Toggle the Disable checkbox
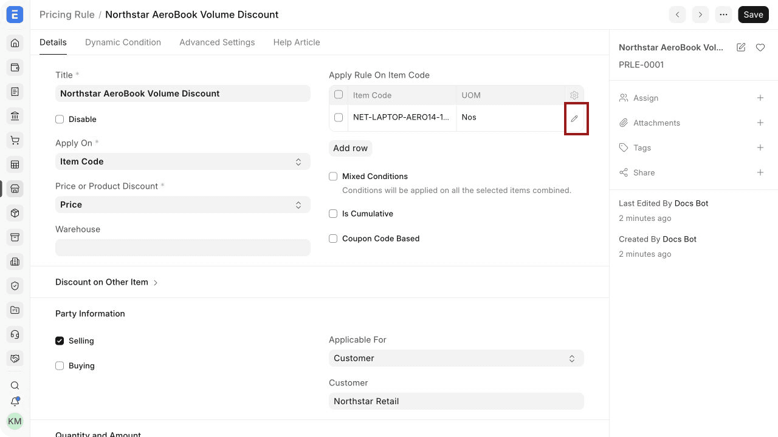Image resolution: width=778 pixels, height=437 pixels. coord(60,120)
